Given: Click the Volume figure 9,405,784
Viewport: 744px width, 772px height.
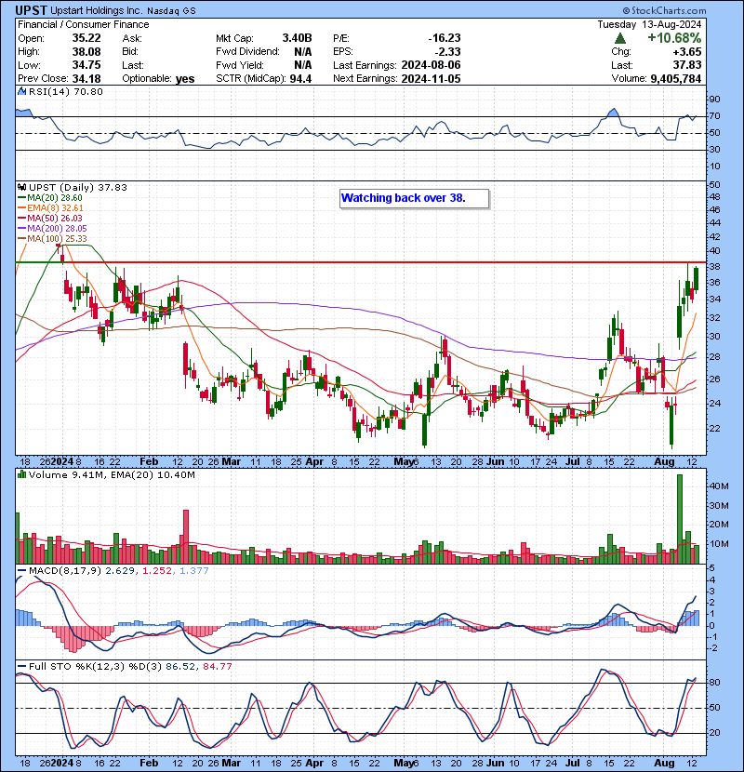Looking at the screenshot, I should point(676,79).
